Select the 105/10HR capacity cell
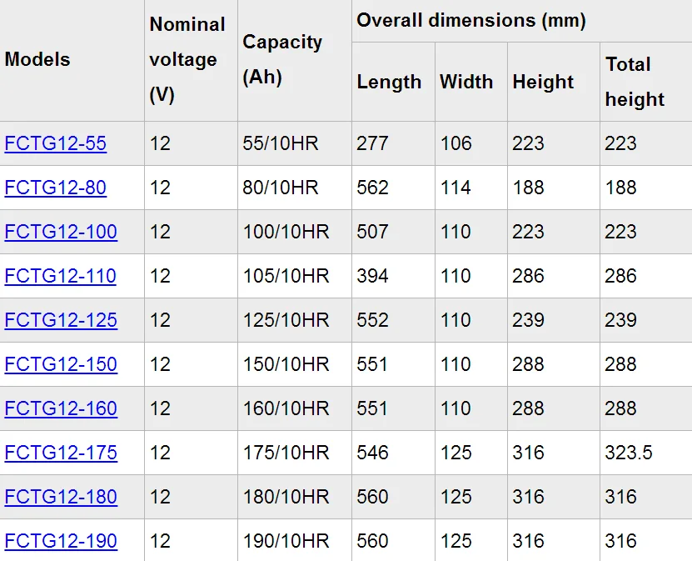 coord(281,276)
